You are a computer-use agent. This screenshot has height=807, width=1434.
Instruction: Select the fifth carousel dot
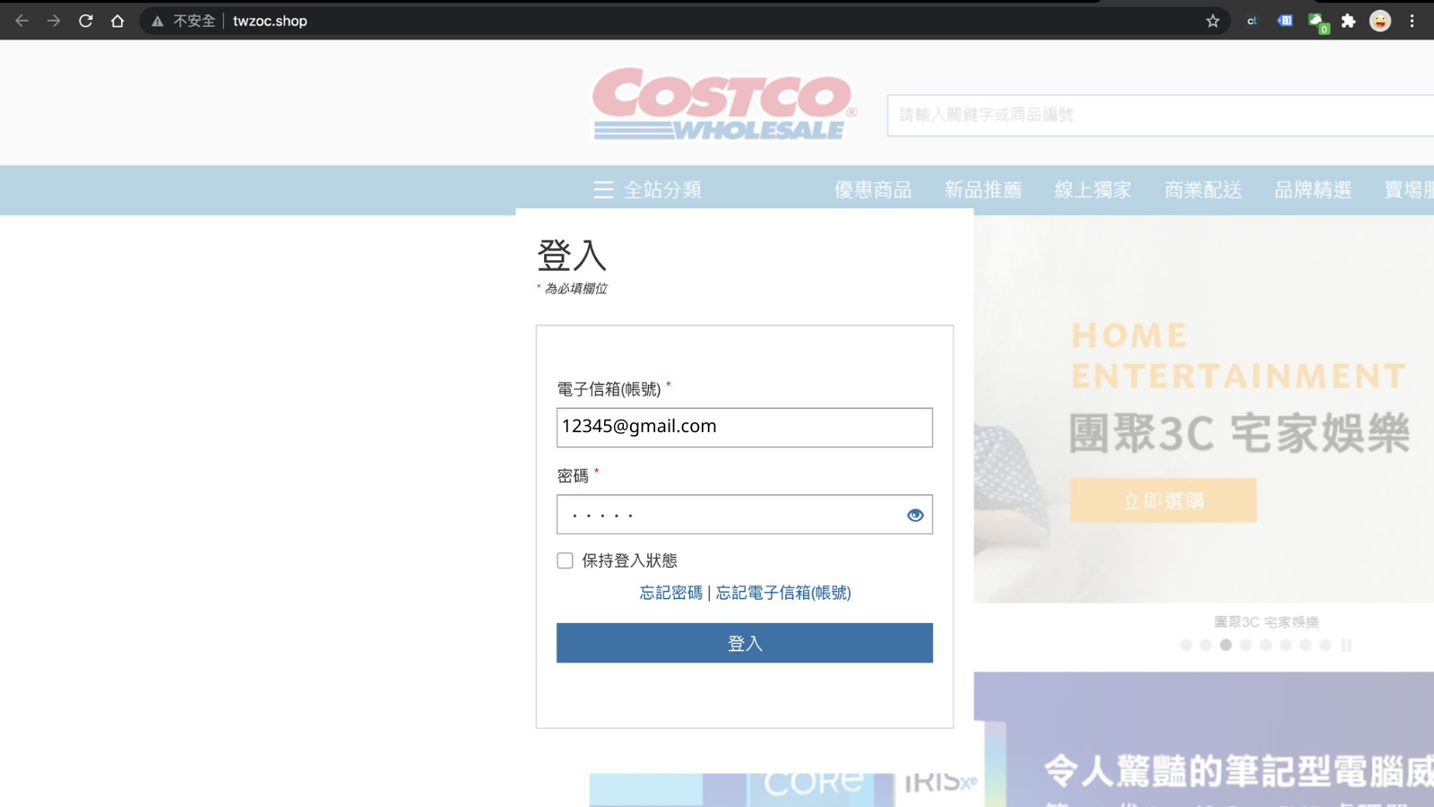coord(1266,645)
